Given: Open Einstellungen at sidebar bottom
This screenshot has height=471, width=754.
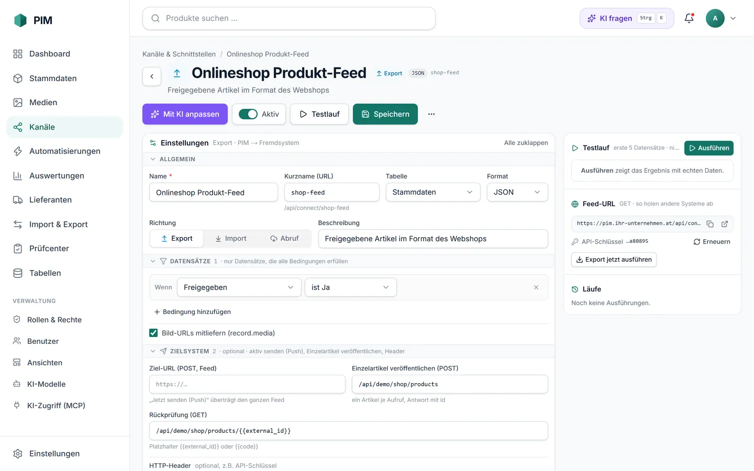Looking at the screenshot, I should [64, 454].
